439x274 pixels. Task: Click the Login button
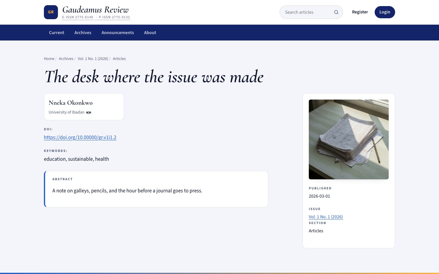[385, 12]
